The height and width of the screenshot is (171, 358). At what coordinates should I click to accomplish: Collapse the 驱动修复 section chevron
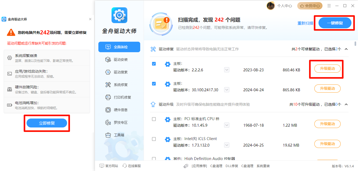click(346, 49)
